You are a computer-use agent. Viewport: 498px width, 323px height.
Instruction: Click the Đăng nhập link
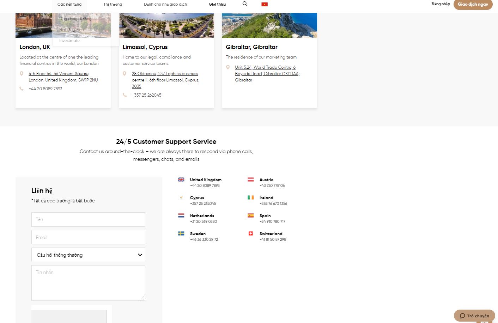pyautogui.click(x=441, y=4)
